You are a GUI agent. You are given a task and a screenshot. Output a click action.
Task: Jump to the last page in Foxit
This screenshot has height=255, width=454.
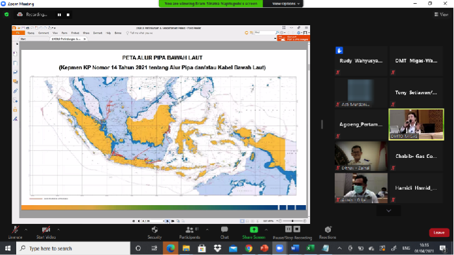pos(173,221)
